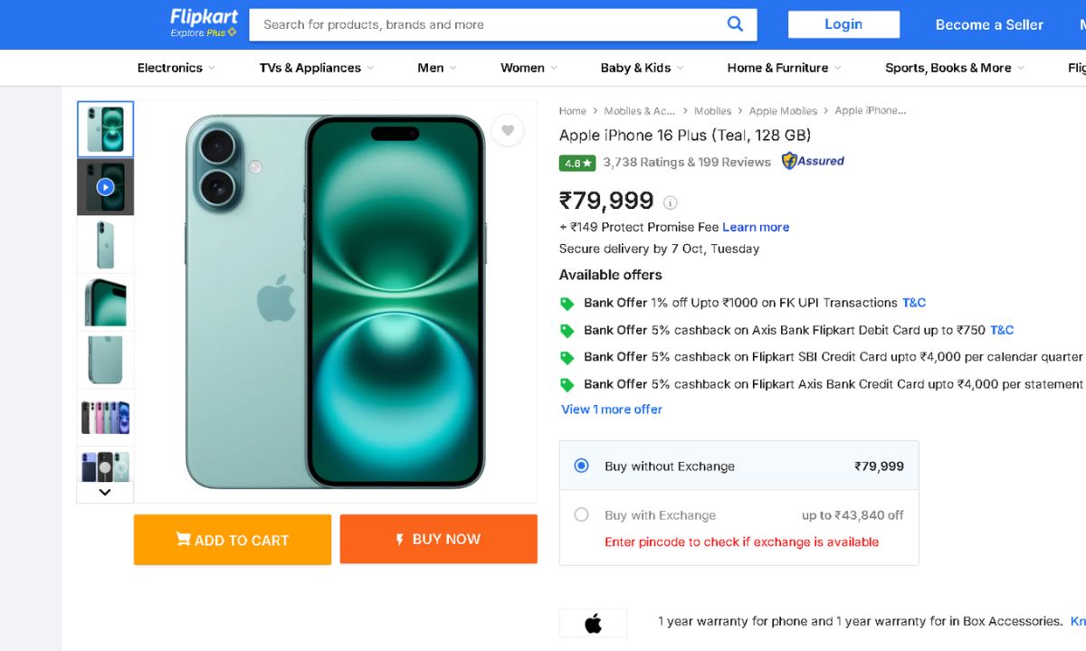
Task: Open the Men category menu
Action: [x=437, y=68]
